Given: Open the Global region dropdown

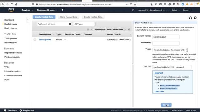Looking at the screenshot, I should (175, 10).
